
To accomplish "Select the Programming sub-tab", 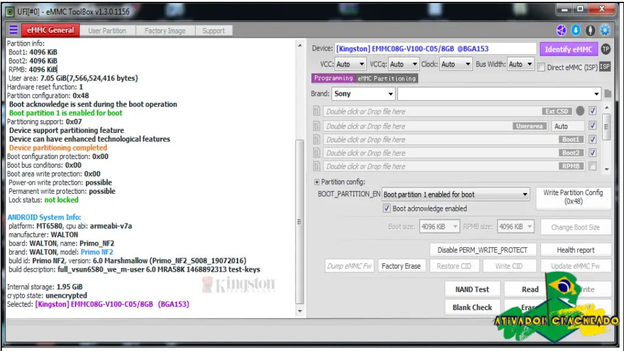I will coord(333,79).
